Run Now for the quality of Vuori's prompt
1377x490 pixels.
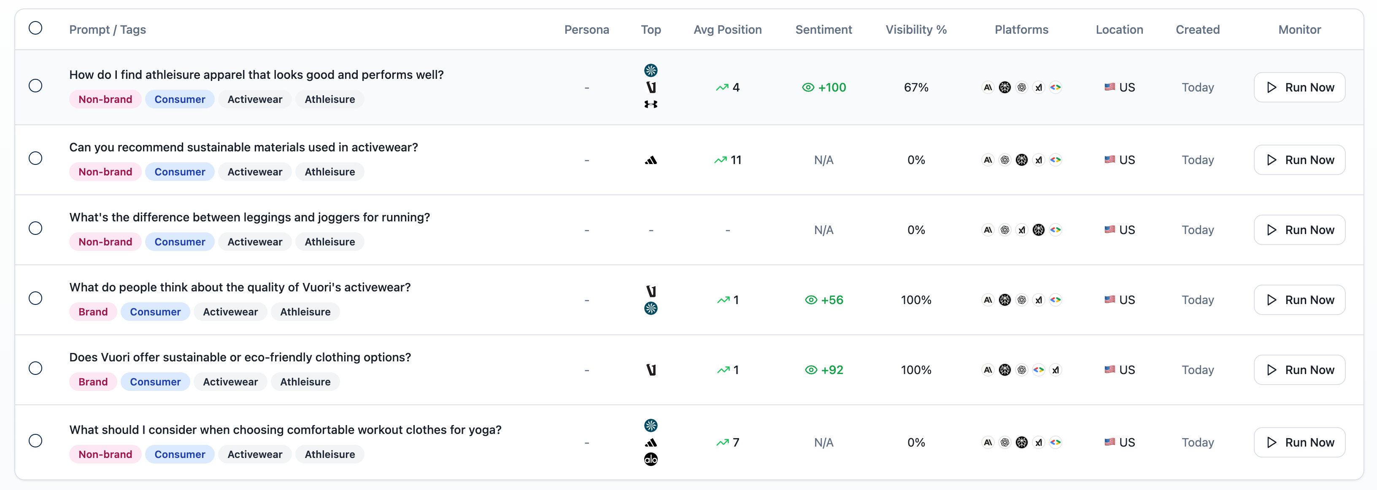(x=1299, y=300)
